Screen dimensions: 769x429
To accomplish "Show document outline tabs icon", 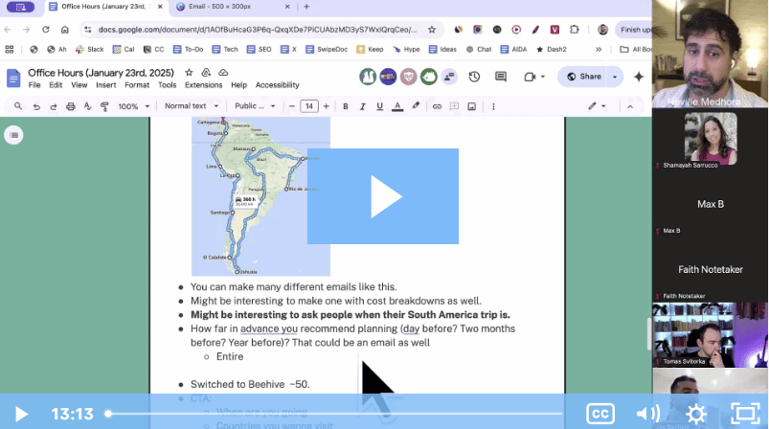I will pos(13,135).
